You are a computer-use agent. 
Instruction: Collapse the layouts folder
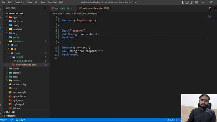point(10,57)
